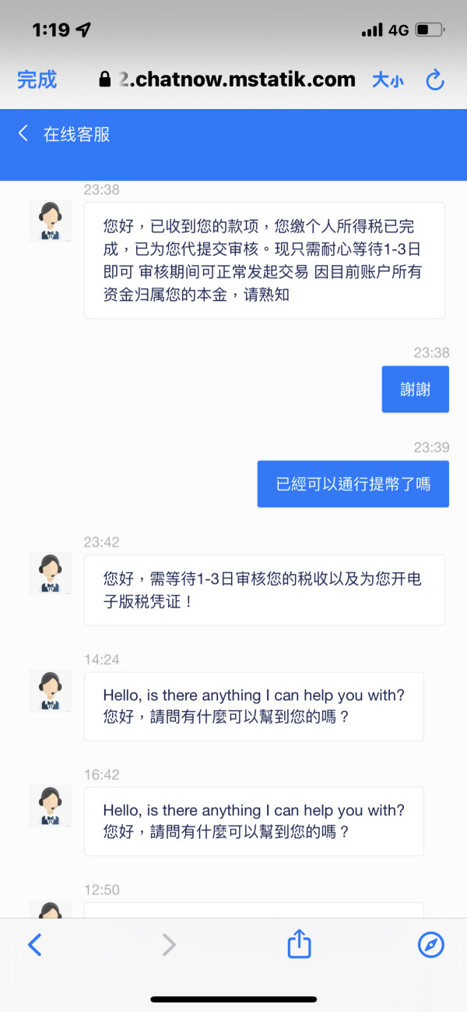Viewport: 467px width, 1012px height.
Task: Open the share sheet icon
Action: coord(300,945)
